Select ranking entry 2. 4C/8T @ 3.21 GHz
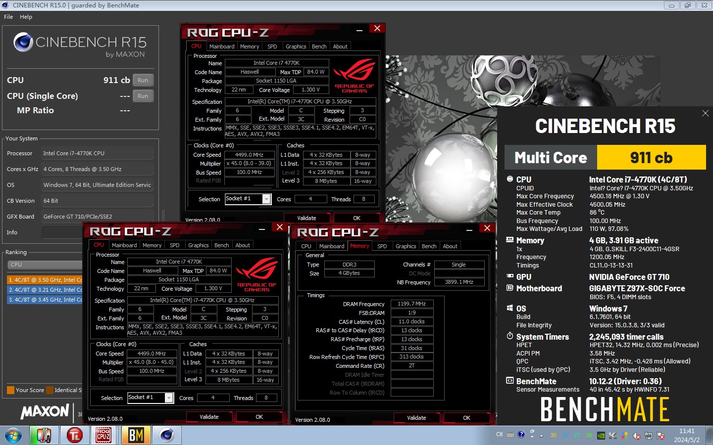This screenshot has height=445, width=713. point(45,290)
